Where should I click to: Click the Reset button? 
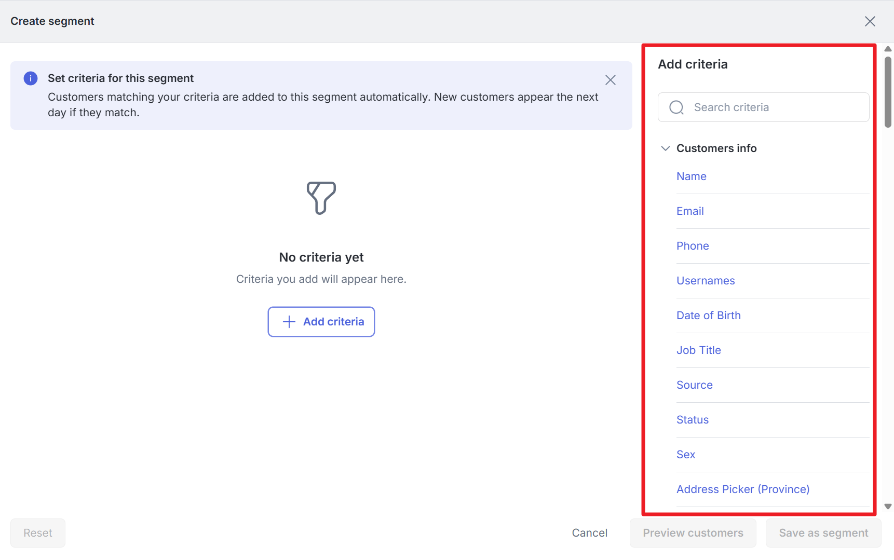(x=38, y=533)
